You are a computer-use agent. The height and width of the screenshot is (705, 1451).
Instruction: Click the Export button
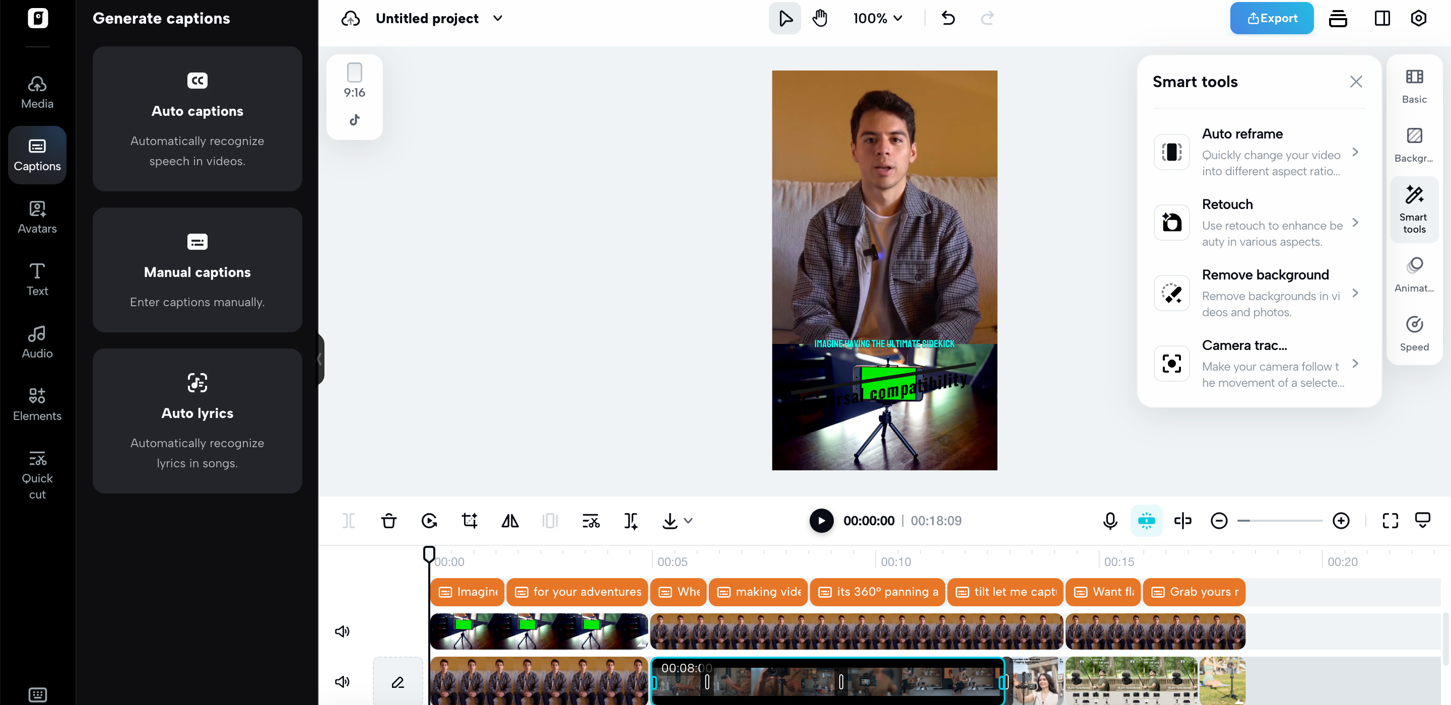click(x=1271, y=18)
